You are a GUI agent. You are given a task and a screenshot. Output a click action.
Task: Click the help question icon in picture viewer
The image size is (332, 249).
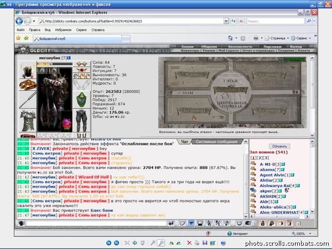(x=223, y=243)
